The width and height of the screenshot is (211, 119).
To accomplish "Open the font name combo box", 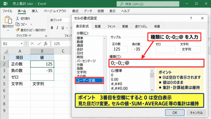I will (60, 20).
